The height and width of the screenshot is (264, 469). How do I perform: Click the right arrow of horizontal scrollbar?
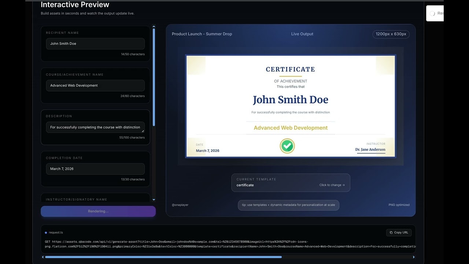(x=414, y=257)
